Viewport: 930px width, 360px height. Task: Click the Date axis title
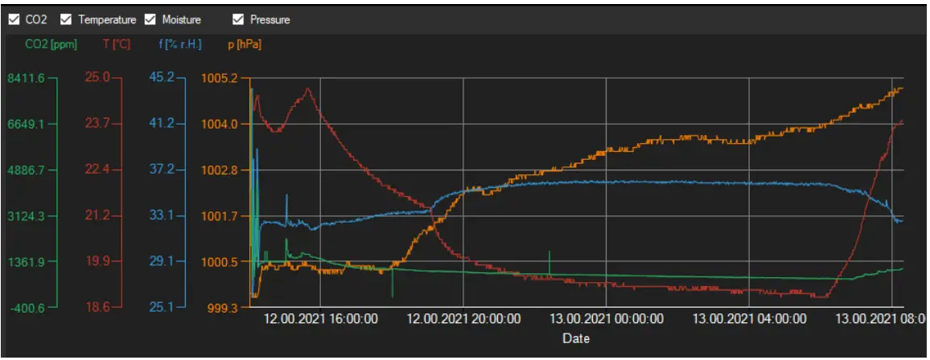click(x=576, y=339)
